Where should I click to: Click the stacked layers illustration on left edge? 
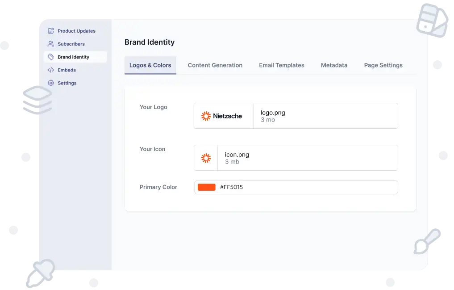(x=37, y=101)
